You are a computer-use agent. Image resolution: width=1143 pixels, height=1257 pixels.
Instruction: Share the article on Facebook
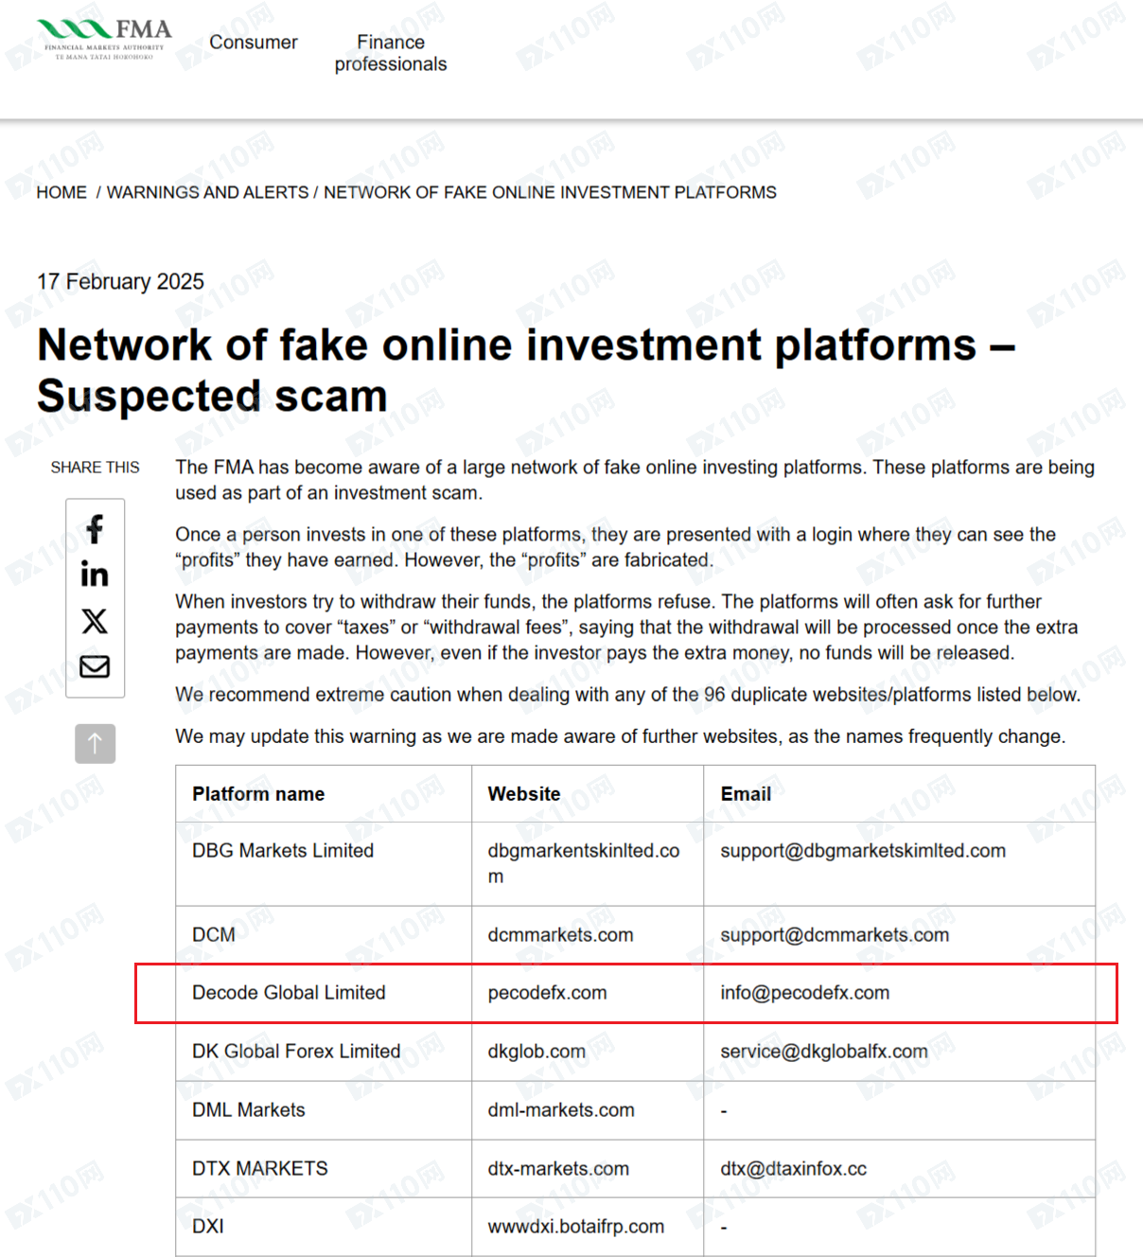(x=95, y=529)
